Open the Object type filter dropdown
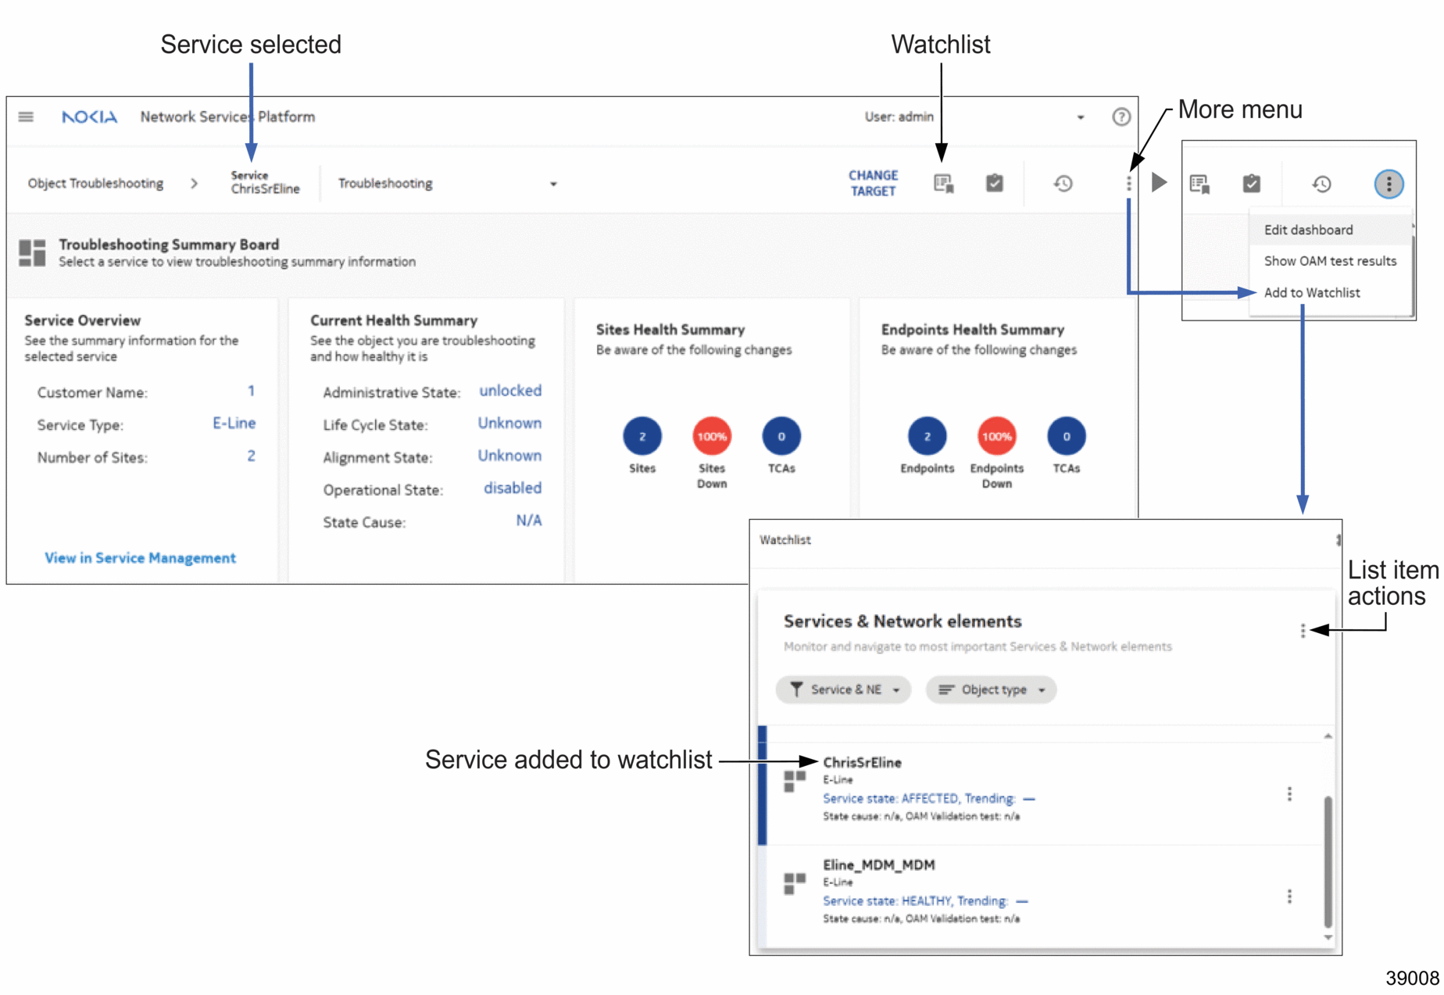Image resolution: width=1444 pixels, height=995 pixels. click(992, 689)
